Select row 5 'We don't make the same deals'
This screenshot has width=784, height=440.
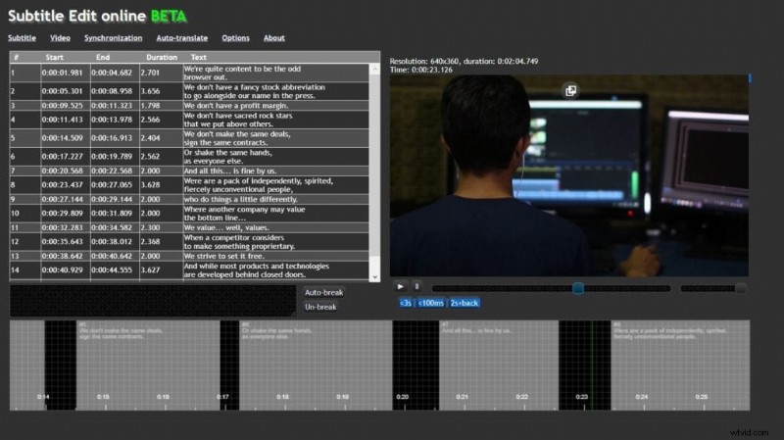click(189, 138)
